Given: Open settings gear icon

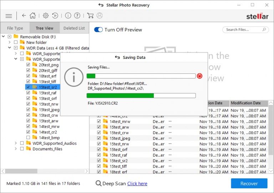Looking at the screenshot, I should tap(46, 16).
